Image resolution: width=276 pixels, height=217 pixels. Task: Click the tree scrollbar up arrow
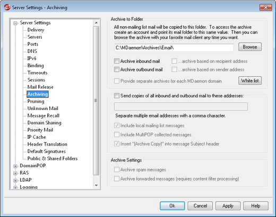pos(96,23)
